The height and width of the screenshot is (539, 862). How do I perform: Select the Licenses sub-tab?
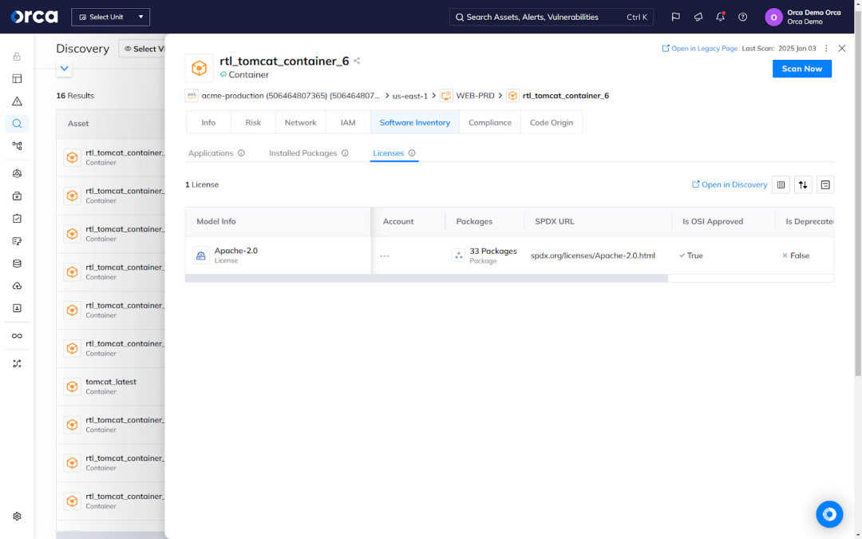388,153
